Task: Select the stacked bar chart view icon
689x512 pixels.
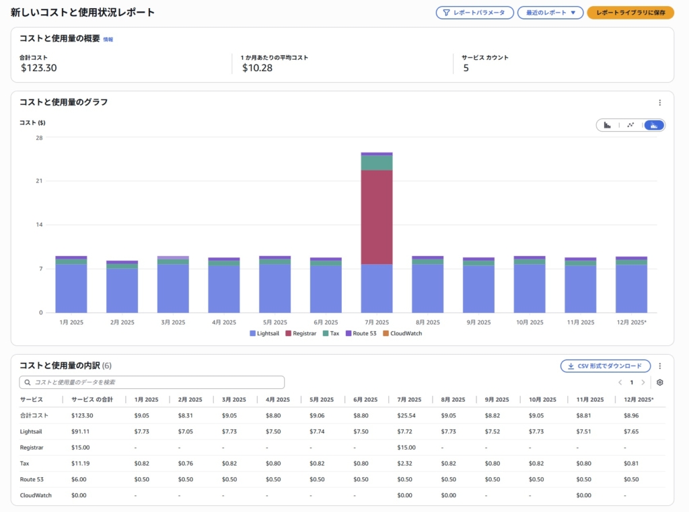Action: (x=653, y=125)
